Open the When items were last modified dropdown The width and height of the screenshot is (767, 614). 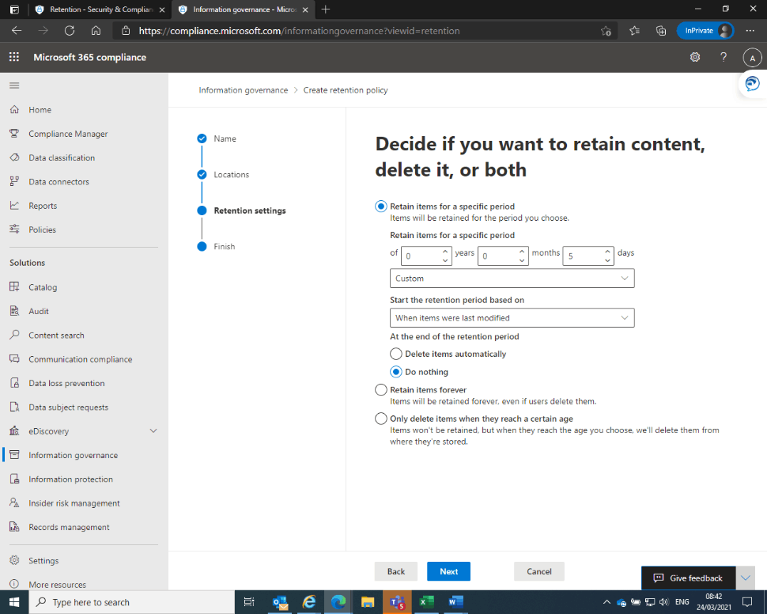(512, 318)
